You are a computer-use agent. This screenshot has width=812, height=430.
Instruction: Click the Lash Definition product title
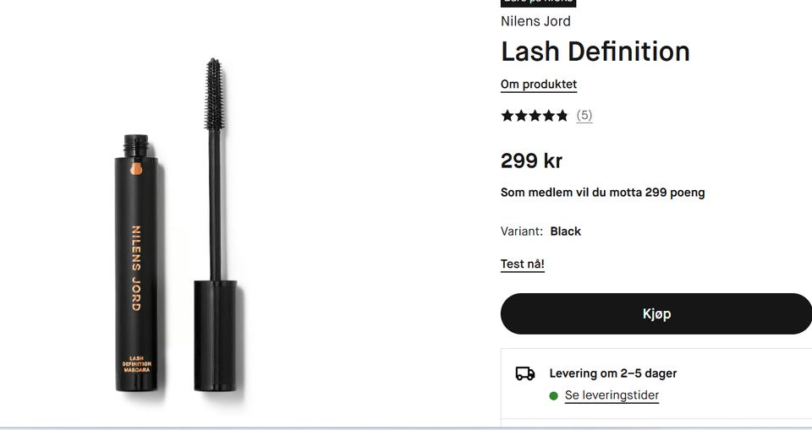[595, 52]
